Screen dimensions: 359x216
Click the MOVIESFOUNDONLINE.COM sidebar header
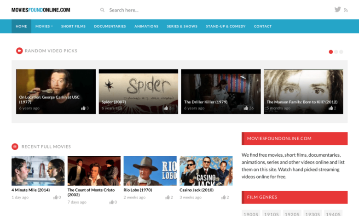295,138
